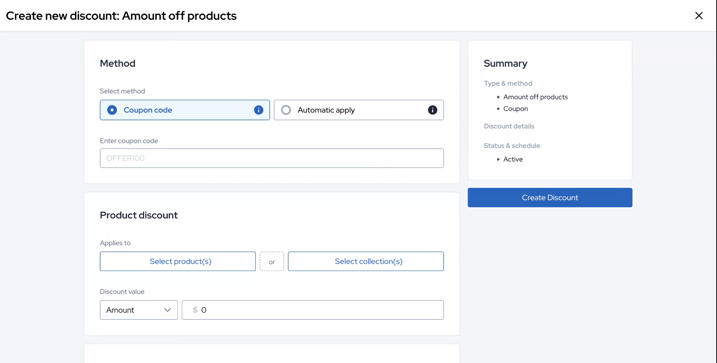717x363 pixels.
Task: Click the discount value input showing 0
Action: (313, 310)
